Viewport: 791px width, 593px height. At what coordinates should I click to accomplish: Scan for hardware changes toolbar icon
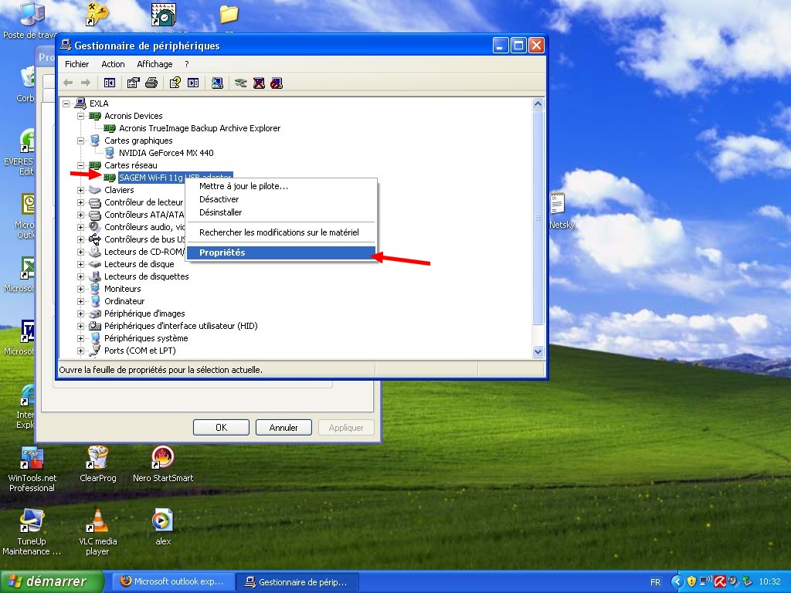point(217,83)
